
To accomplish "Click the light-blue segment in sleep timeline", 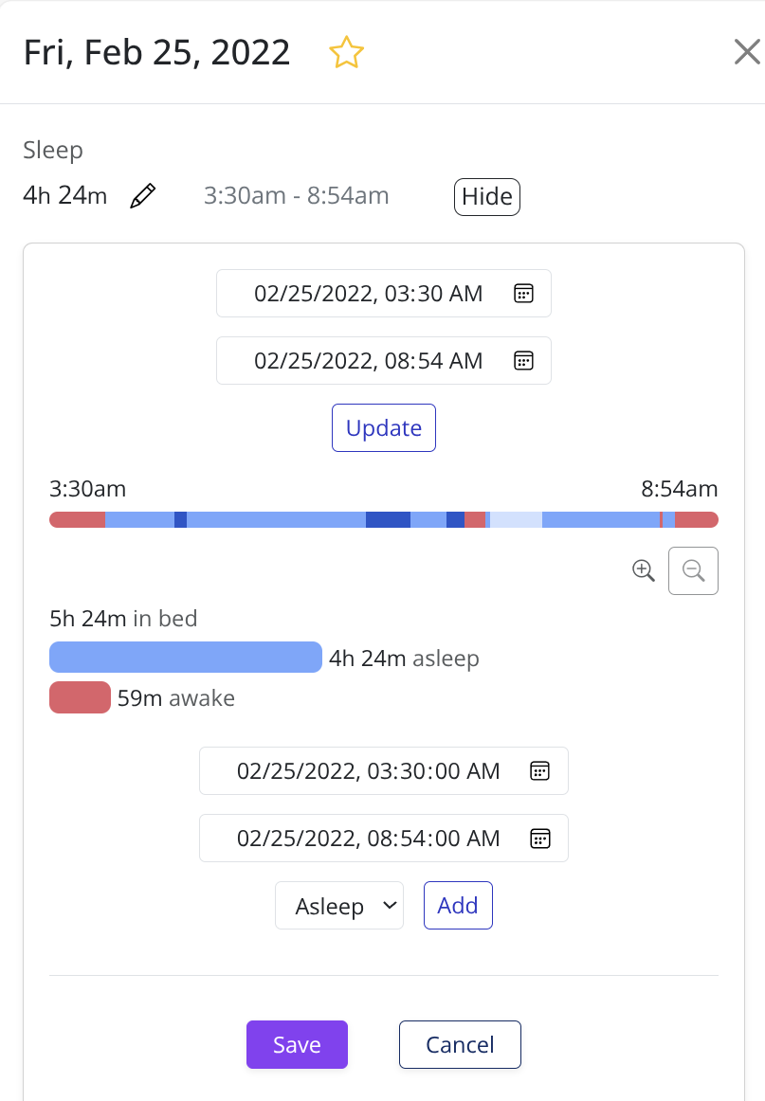I will [x=516, y=519].
